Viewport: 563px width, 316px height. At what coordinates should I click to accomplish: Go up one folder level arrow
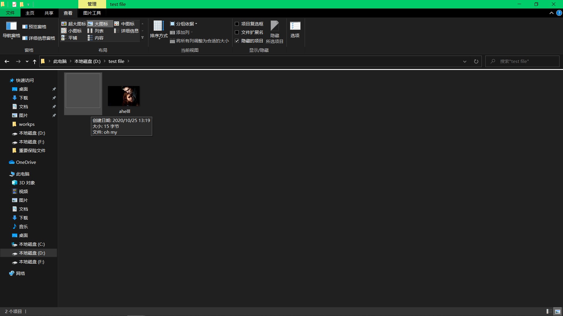pyautogui.click(x=35, y=61)
